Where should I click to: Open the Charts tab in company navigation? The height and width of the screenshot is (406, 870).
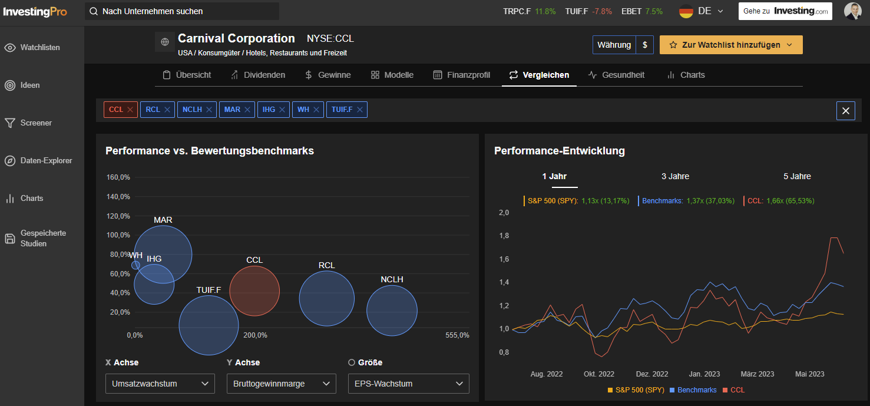click(x=686, y=75)
